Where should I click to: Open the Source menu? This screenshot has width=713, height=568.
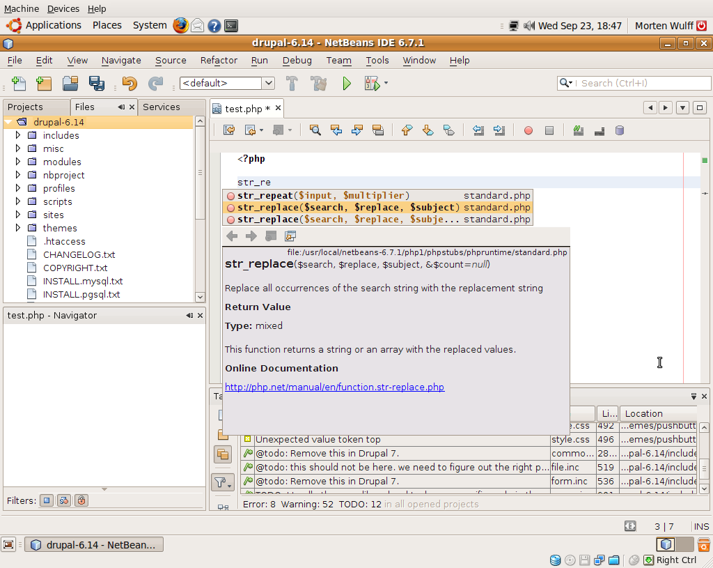(171, 60)
